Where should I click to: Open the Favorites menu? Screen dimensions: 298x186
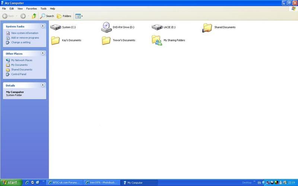click(x=32, y=9)
